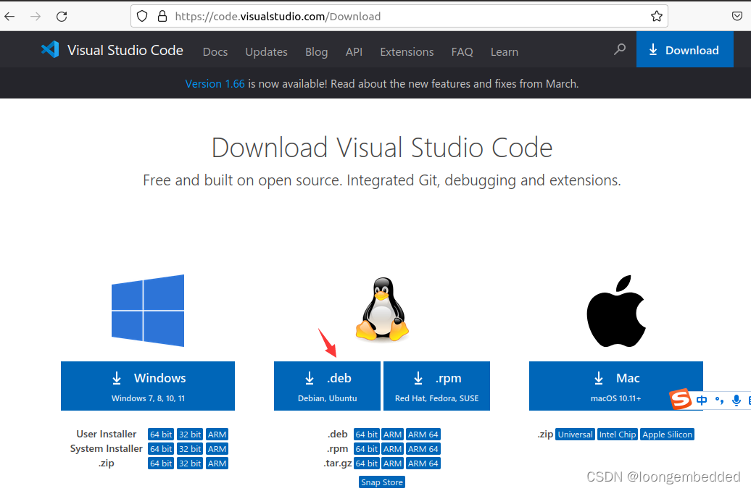Download the Mac macOS 10.11+ build
Viewport: 751px width, 491px height.
pyautogui.click(x=616, y=386)
